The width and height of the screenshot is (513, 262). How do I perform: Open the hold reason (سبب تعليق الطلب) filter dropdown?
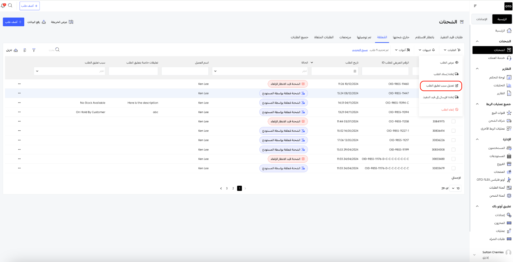point(70,71)
